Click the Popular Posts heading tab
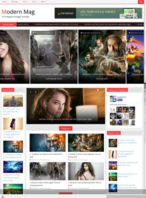 pyautogui.click(x=114, y=133)
